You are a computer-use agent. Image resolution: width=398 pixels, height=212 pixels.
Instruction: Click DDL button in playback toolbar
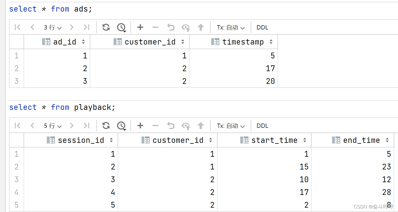pyautogui.click(x=262, y=126)
